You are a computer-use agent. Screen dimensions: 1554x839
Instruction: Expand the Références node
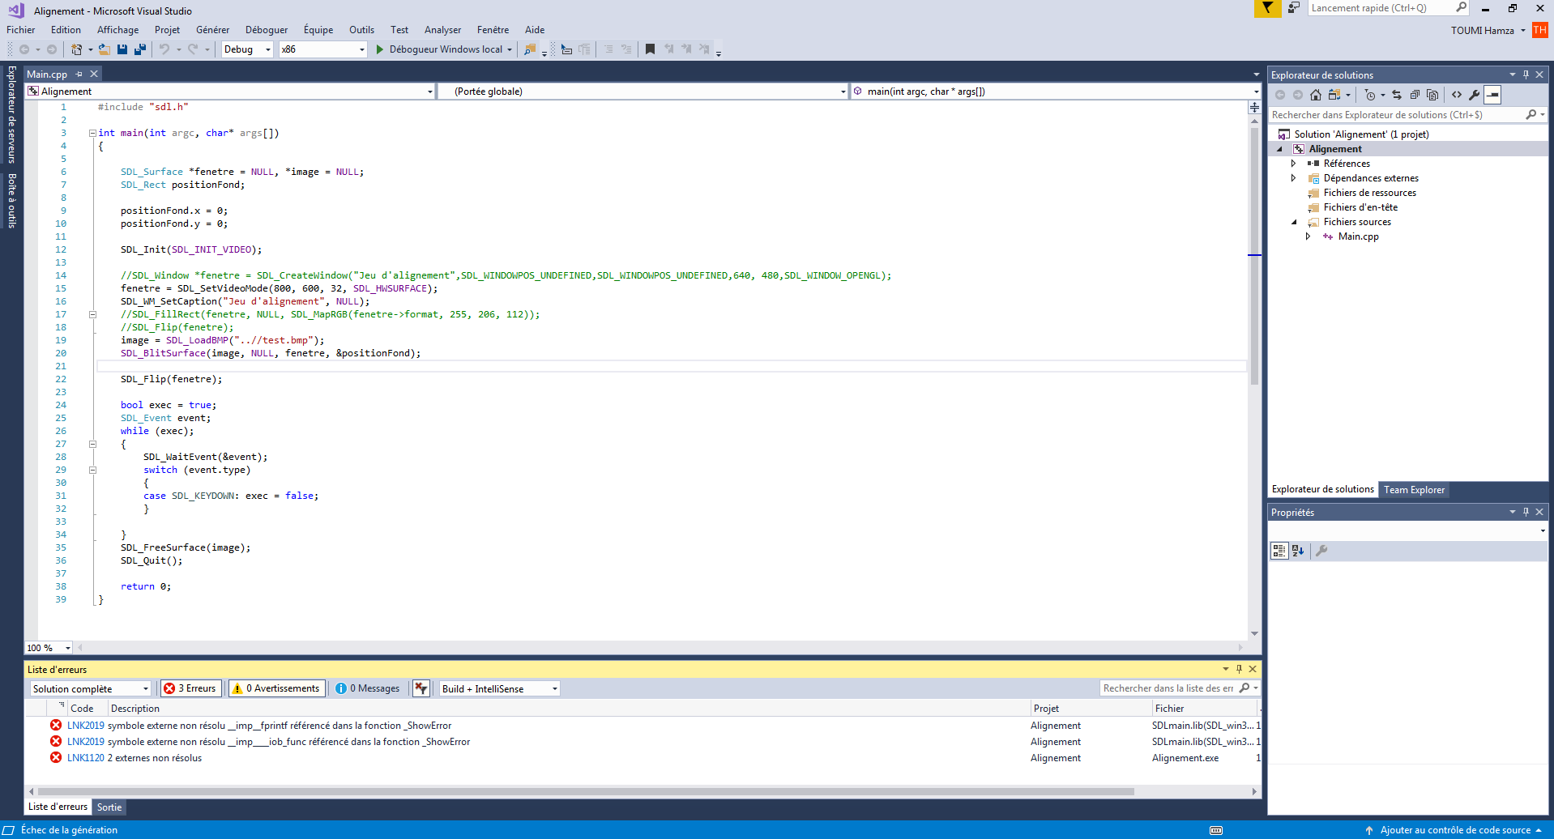click(1293, 164)
